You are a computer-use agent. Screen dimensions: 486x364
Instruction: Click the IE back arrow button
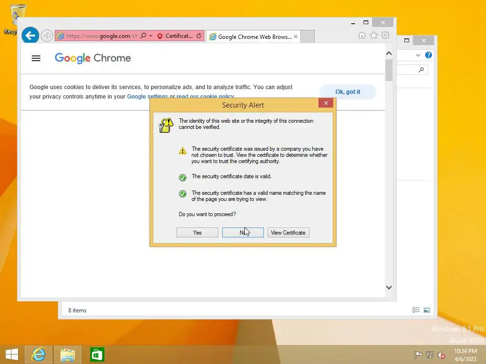pos(30,36)
